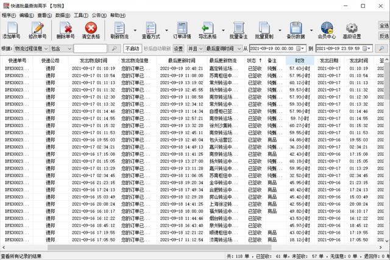Viewport: 390px width, 260px height.
Task: Click the horizontal scrollbar left arrow
Action: [x=4, y=247]
